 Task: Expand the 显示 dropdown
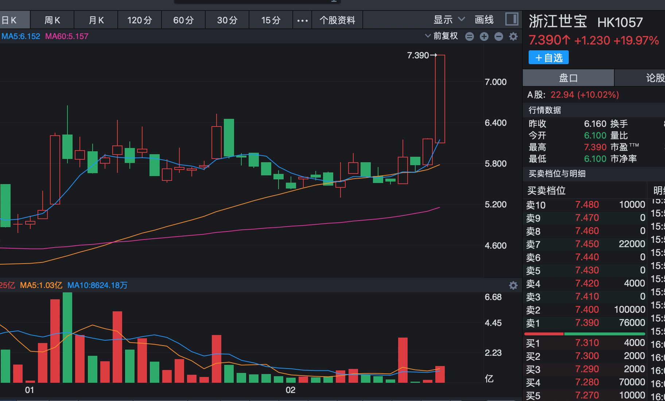[x=449, y=20]
